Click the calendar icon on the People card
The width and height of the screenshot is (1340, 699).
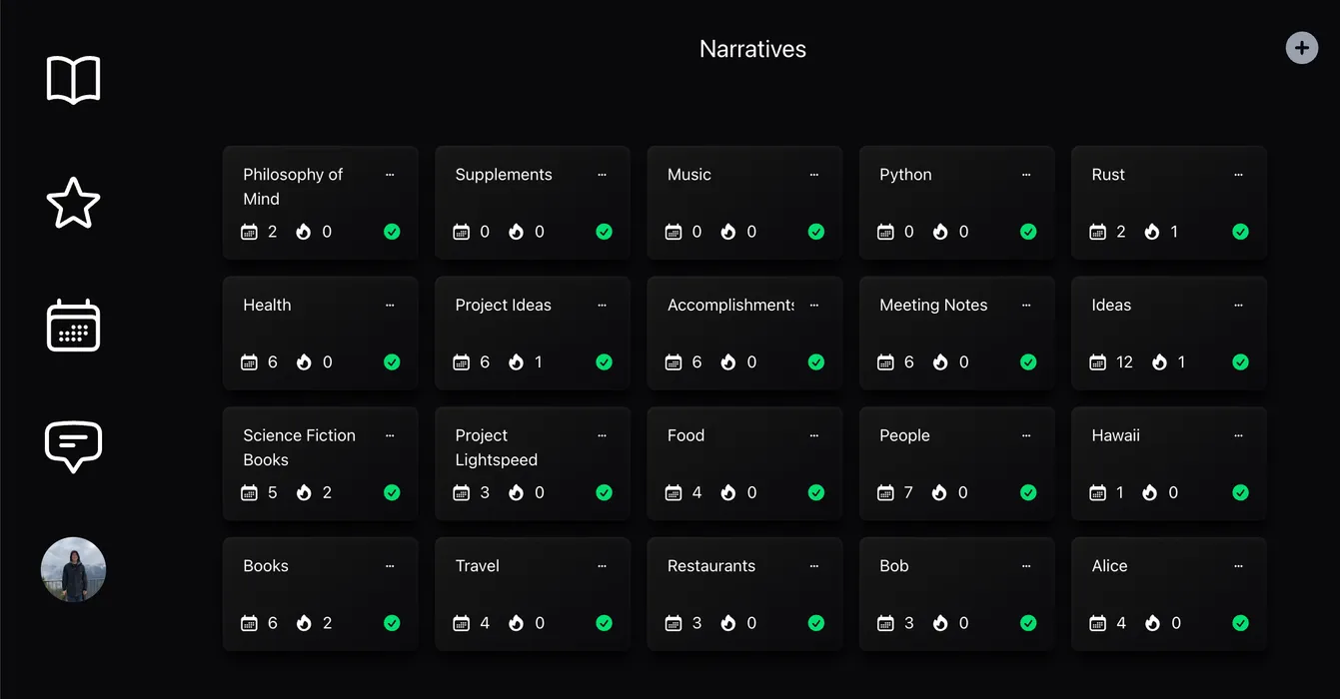point(885,491)
